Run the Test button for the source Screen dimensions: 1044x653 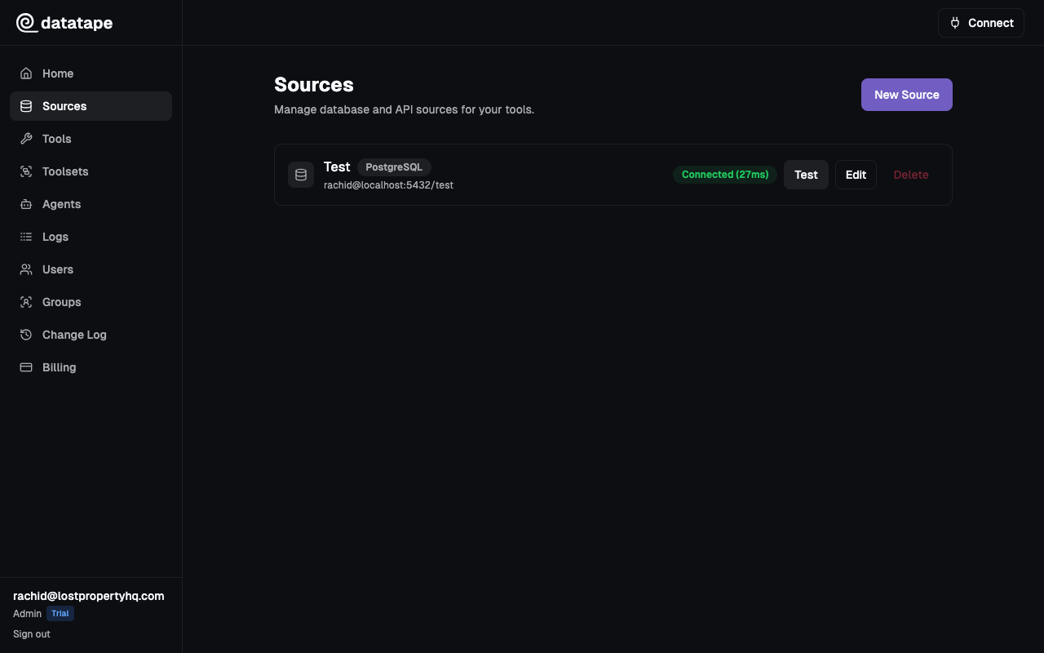click(806, 175)
